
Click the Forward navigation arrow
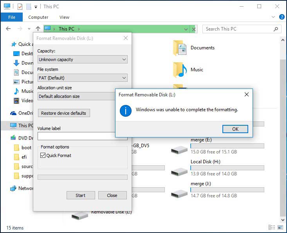coord(20,29)
